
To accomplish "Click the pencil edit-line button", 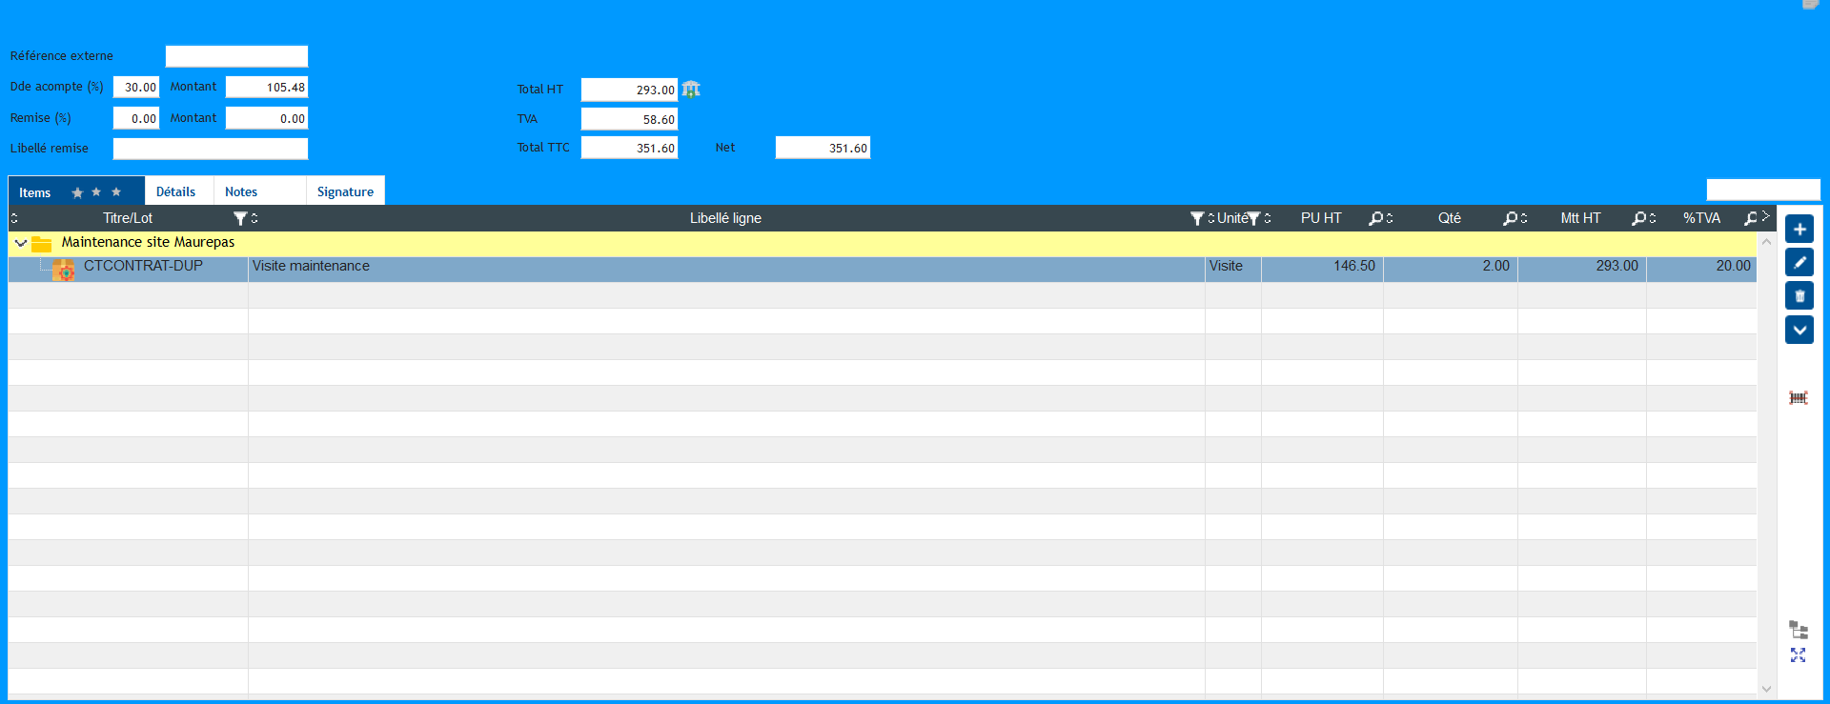I will pos(1799,263).
